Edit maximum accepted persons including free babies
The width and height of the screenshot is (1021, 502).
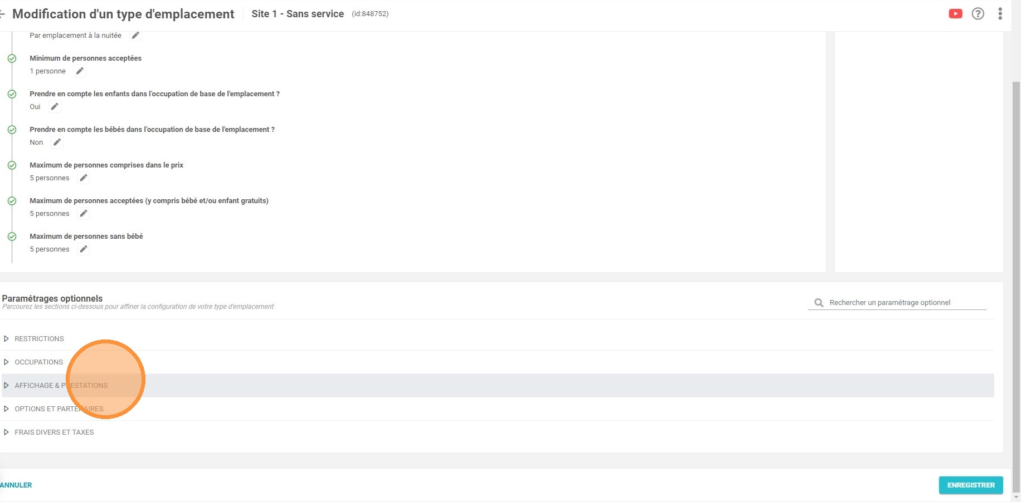point(84,213)
